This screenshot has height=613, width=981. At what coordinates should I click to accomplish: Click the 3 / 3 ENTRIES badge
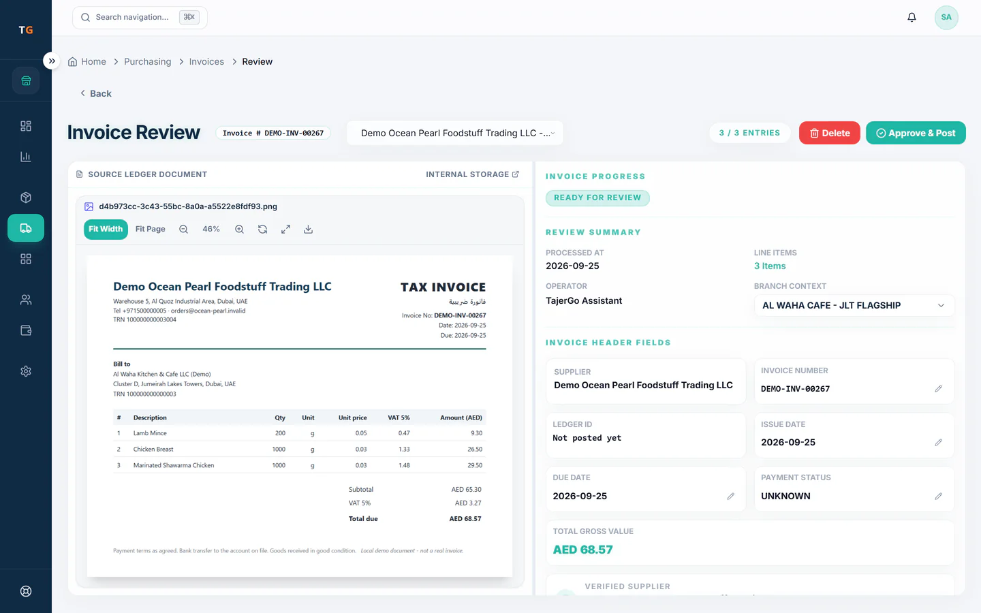(x=749, y=133)
